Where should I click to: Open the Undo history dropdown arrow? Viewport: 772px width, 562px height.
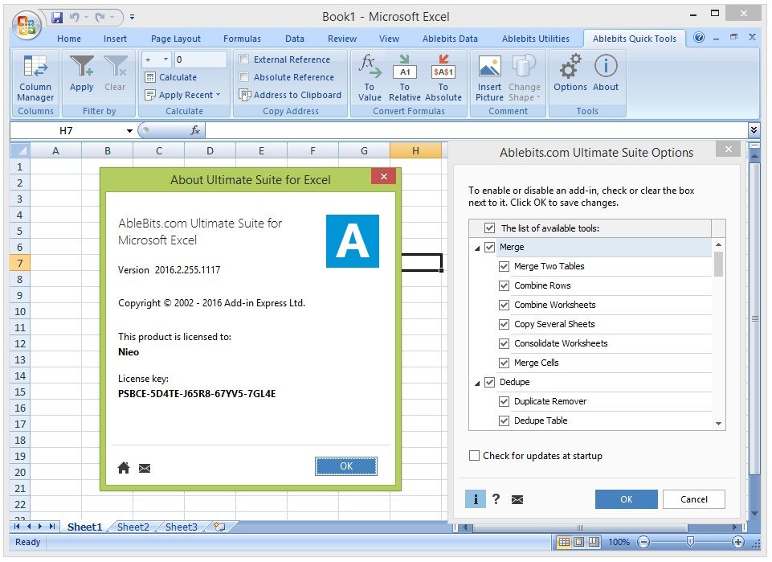tap(86, 17)
